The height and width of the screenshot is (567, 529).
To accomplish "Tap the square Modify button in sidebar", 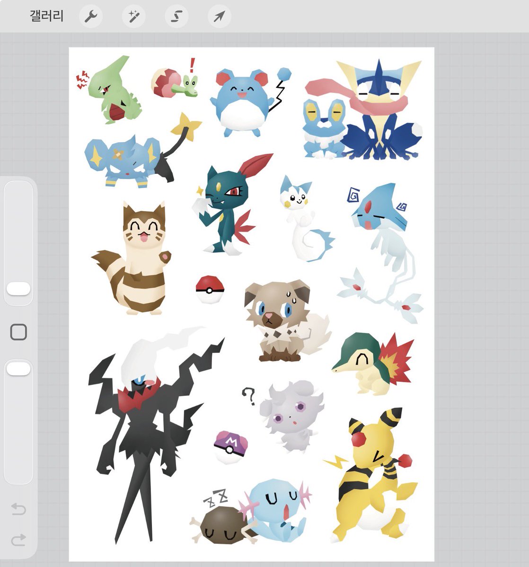I will [x=18, y=332].
